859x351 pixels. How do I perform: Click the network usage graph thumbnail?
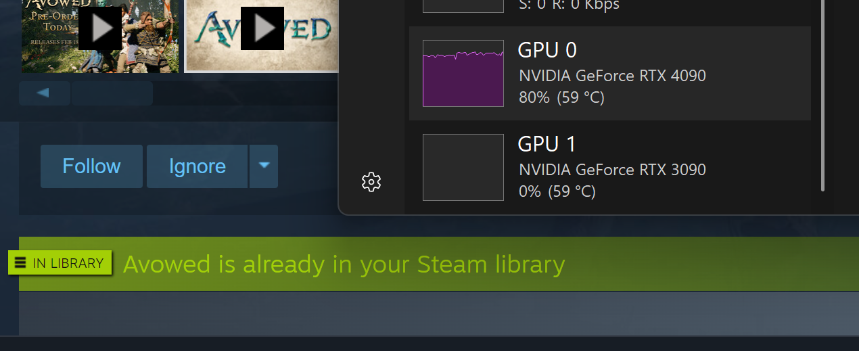463,6
